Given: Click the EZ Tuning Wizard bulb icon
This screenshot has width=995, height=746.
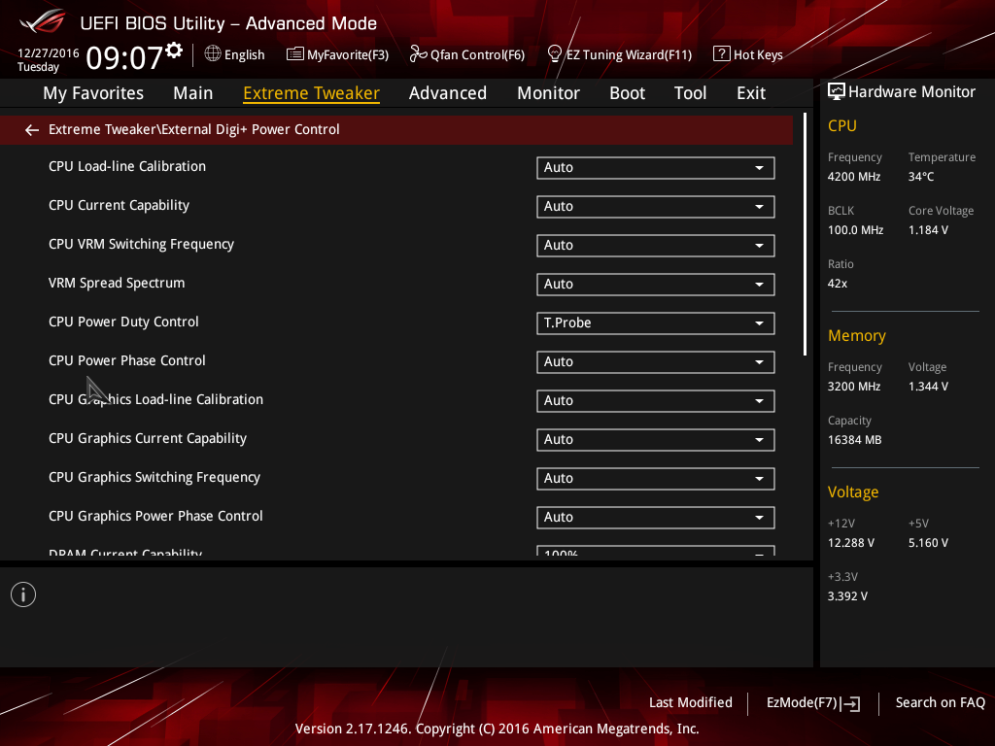Looking at the screenshot, I should [555, 54].
